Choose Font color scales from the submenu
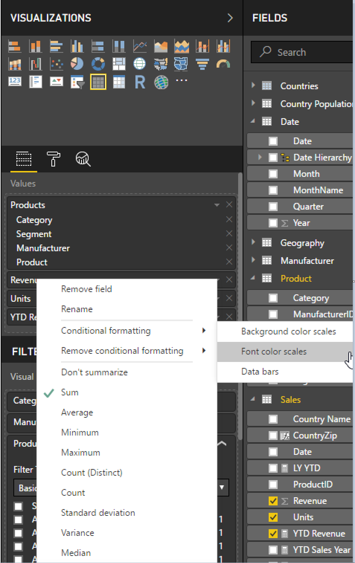The width and height of the screenshot is (355, 563). point(274,352)
